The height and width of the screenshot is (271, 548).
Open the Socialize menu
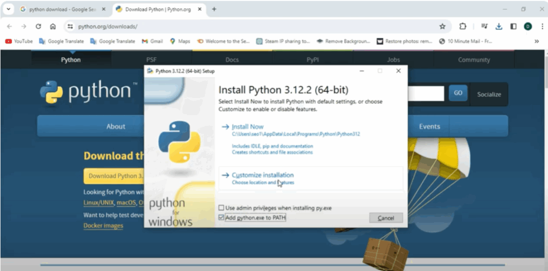[x=489, y=94]
